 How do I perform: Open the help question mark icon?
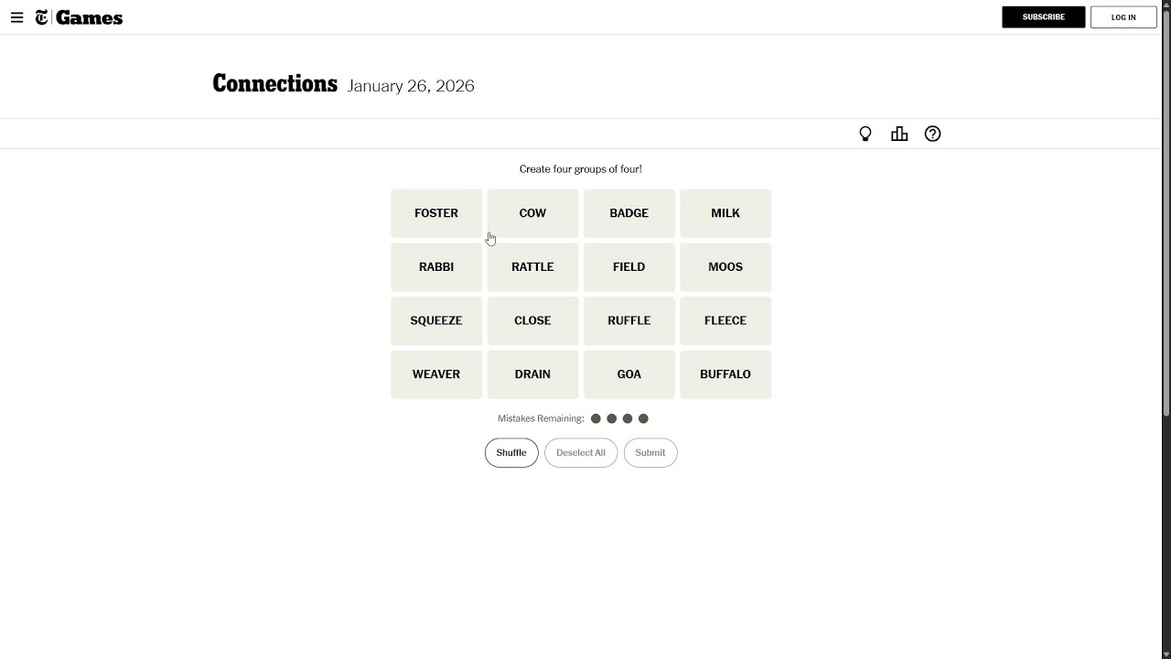pos(932,135)
